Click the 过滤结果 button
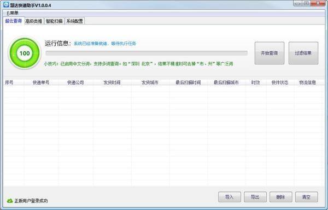The width and height of the screenshot is (328, 210). point(303,53)
